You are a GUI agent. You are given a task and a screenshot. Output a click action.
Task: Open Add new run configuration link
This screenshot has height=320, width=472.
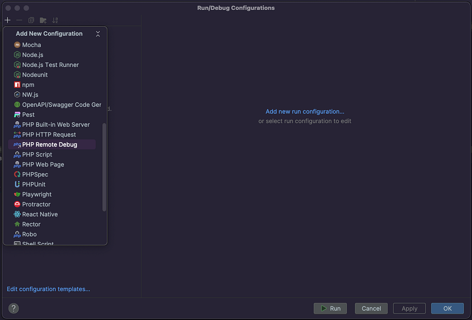tap(305, 111)
